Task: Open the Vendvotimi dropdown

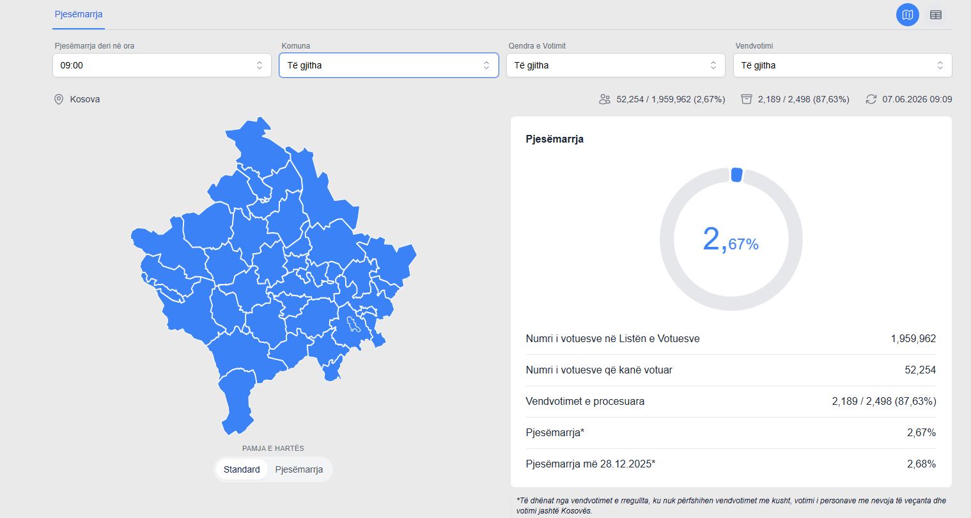Action: pos(843,65)
